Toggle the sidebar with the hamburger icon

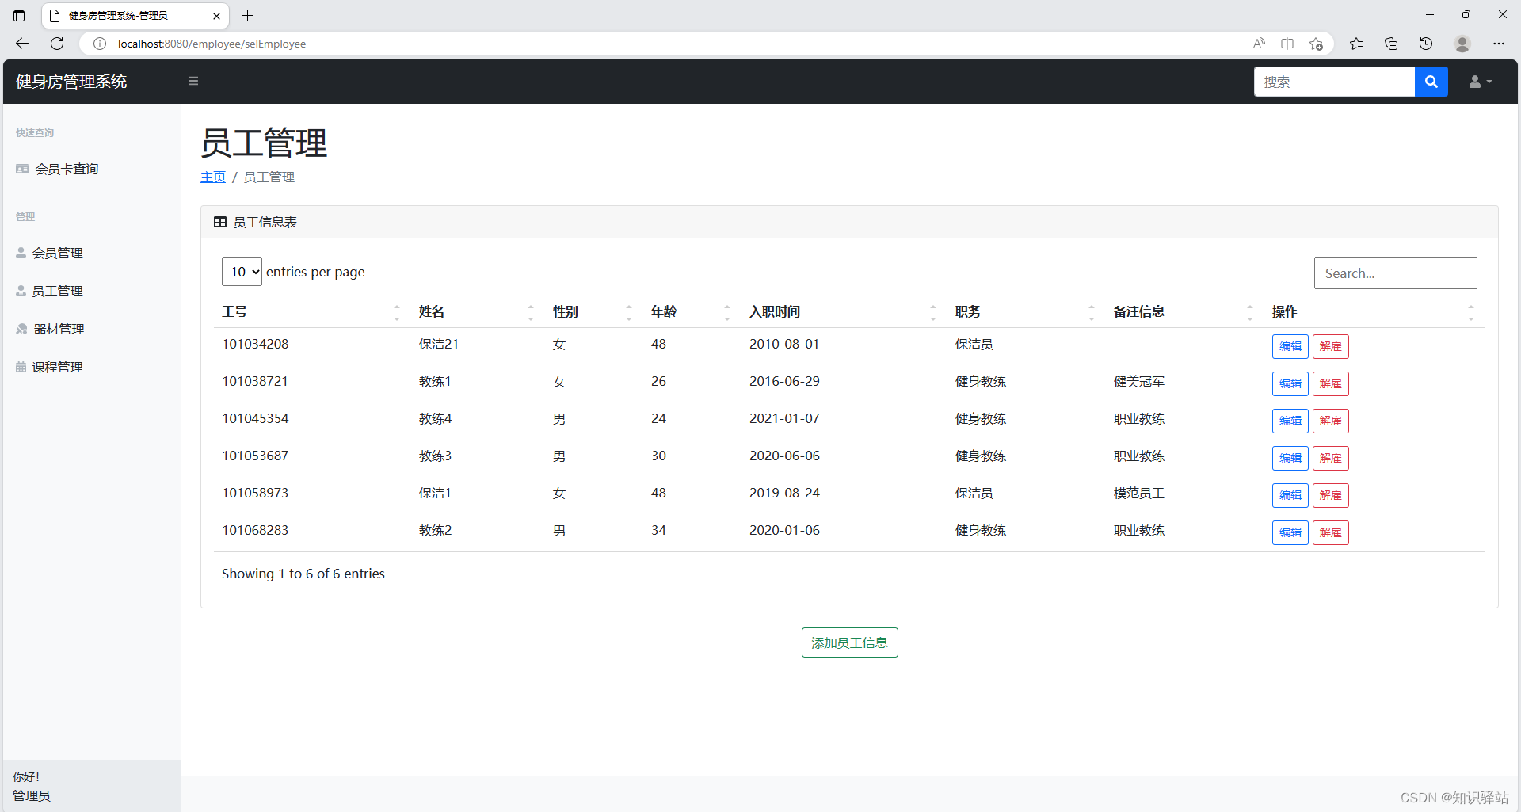tap(193, 81)
